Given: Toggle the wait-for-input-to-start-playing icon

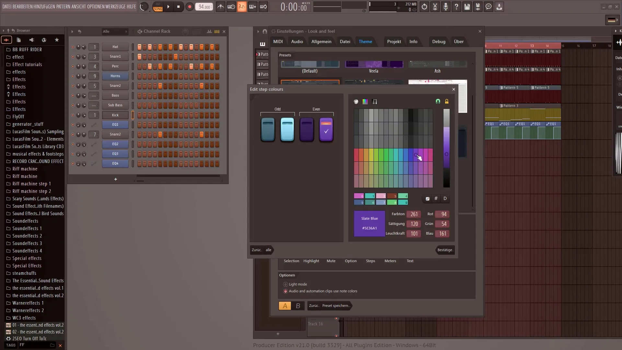Looking at the screenshot, I should (231, 7).
